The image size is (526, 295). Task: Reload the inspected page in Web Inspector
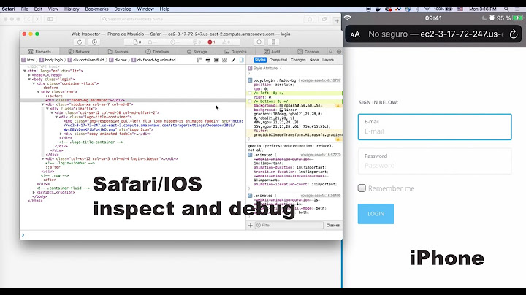80,42
